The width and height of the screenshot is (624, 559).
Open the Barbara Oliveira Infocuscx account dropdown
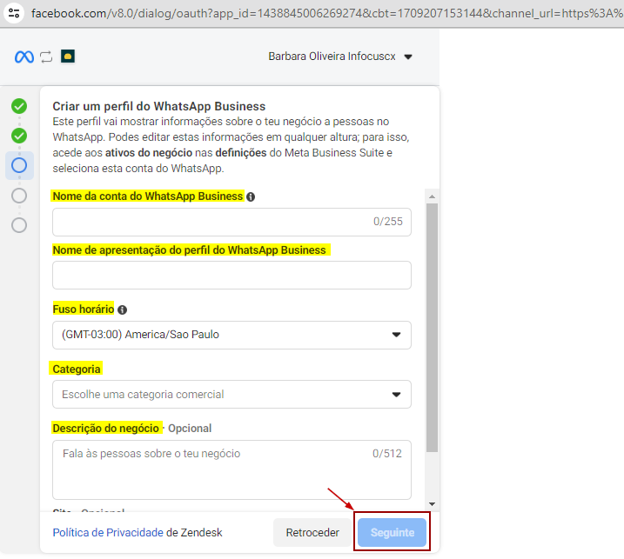tap(340, 57)
